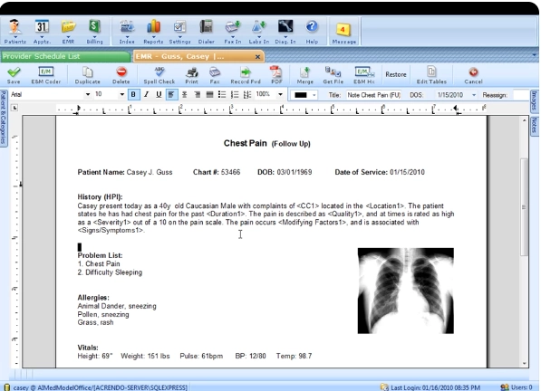This screenshot has width=541, height=391.
Task: Run Spell Check on the note
Action: [x=159, y=75]
